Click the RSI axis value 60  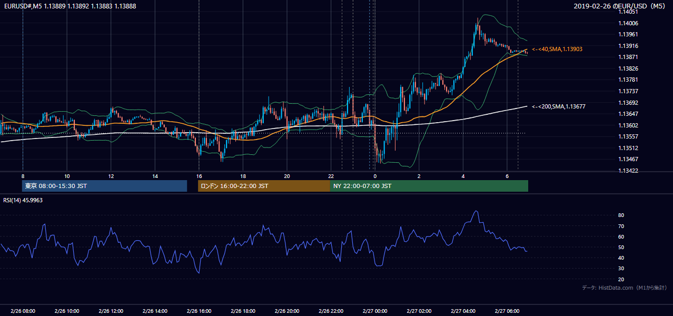[x=621, y=236]
